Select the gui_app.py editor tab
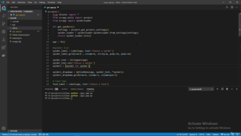Image resolution: width=241 pixels, height=136 pixels. click(x=51, y=8)
